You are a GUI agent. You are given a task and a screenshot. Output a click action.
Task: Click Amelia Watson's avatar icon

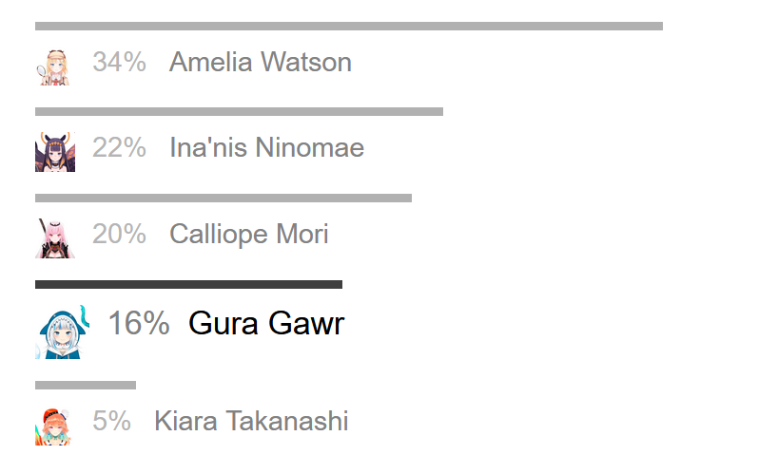[x=54, y=66]
